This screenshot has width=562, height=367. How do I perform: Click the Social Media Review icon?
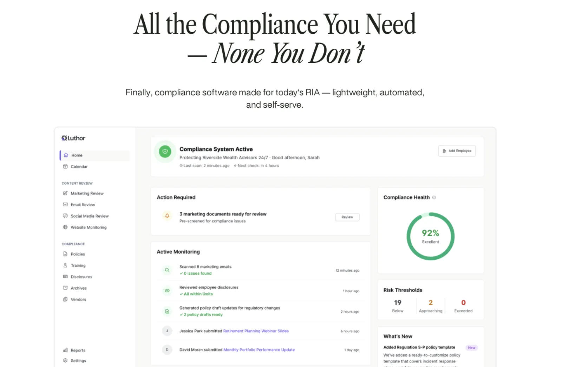coord(65,216)
